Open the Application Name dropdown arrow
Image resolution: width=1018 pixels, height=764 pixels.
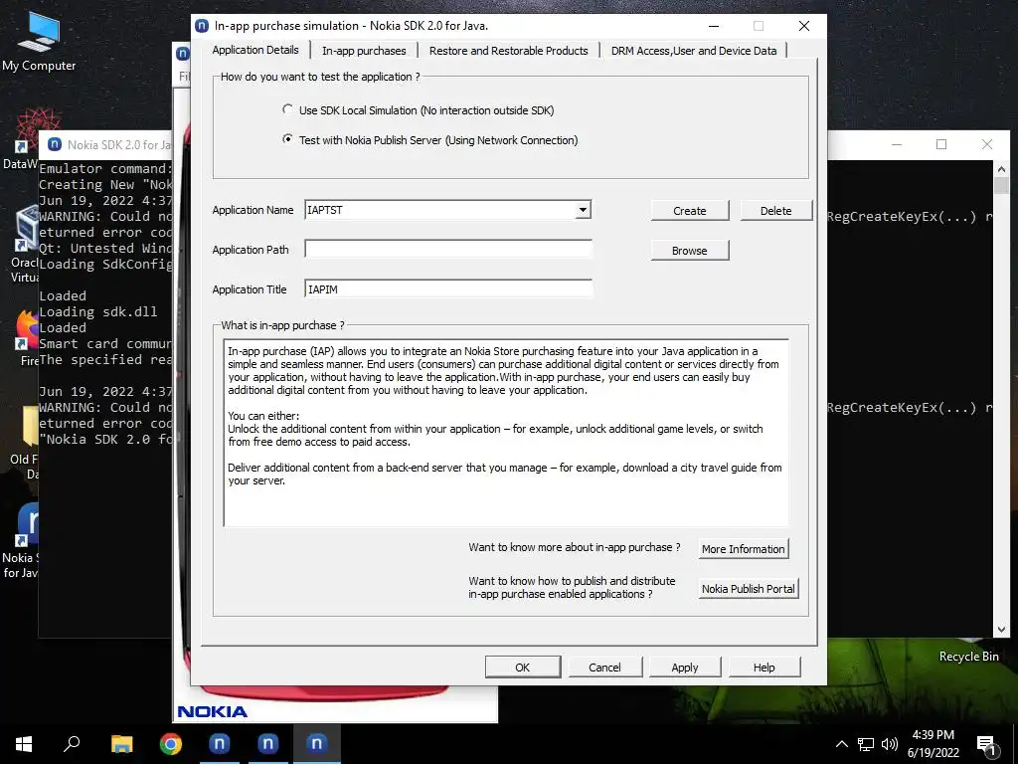(583, 210)
